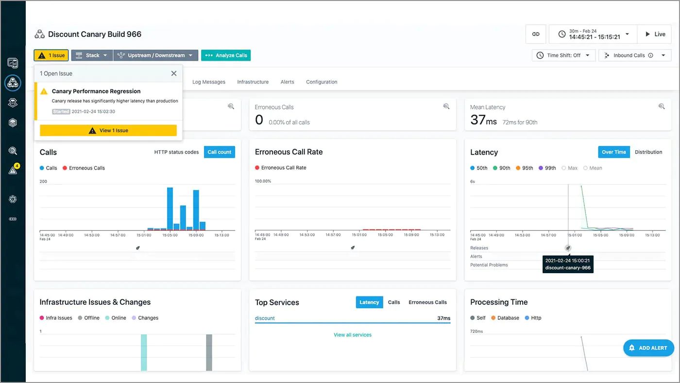Open the settings gear in sidebar
This screenshot has height=383, width=680.
click(x=13, y=199)
